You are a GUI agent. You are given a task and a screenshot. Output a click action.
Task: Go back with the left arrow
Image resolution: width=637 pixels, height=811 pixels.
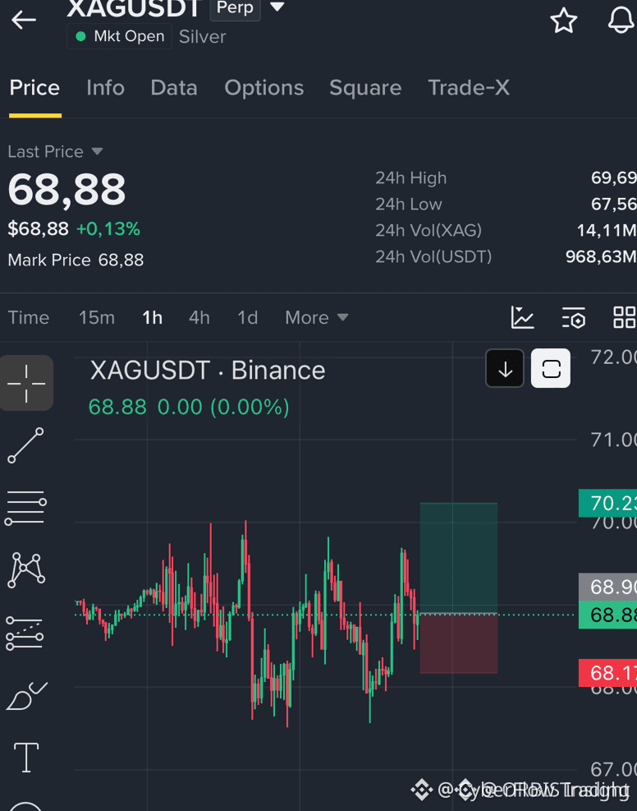(x=24, y=21)
